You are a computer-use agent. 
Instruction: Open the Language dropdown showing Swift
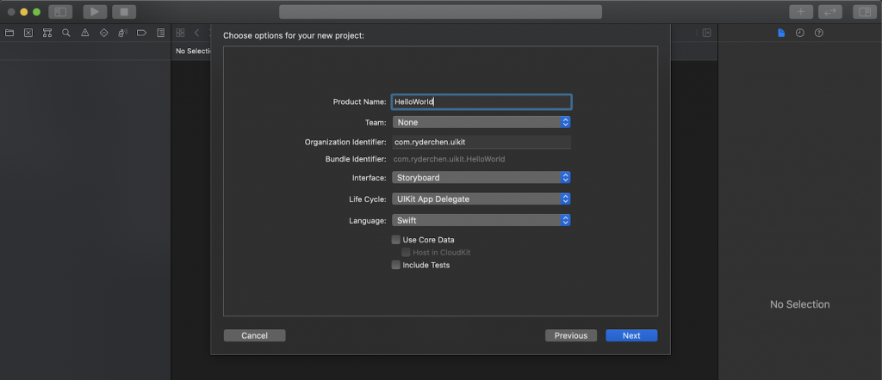point(481,221)
